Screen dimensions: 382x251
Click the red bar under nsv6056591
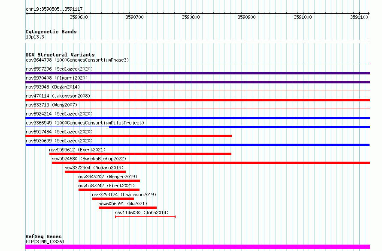pyautogui.click(x=127, y=208)
